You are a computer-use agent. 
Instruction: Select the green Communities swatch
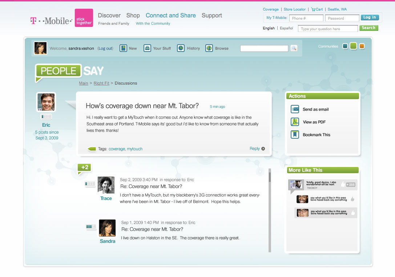pos(354,46)
